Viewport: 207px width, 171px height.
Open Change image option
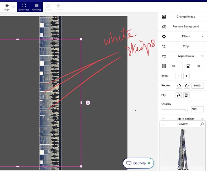pyautogui.click(x=186, y=17)
